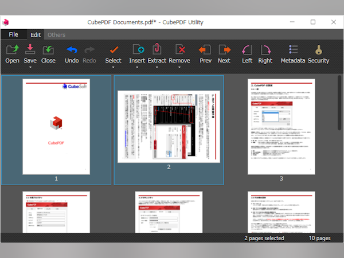Open Security settings key icon
Image resolution: width=344 pixels, height=258 pixels.
pos(319,50)
